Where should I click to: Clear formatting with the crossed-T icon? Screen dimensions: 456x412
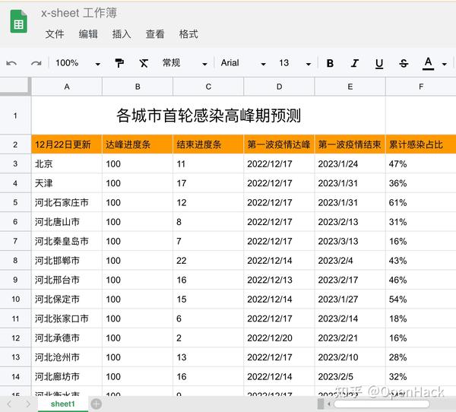pyautogui.click(x=144, y=63)
